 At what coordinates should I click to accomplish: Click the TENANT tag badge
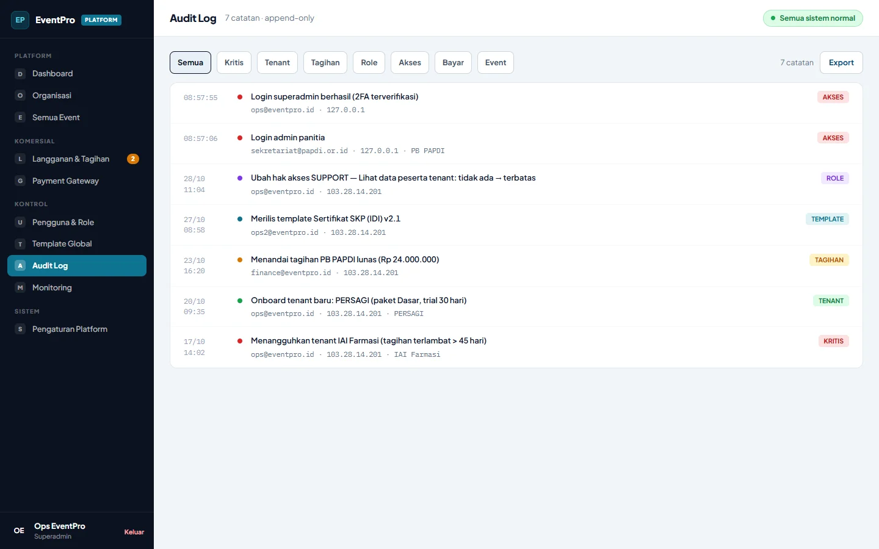point(831,301)
